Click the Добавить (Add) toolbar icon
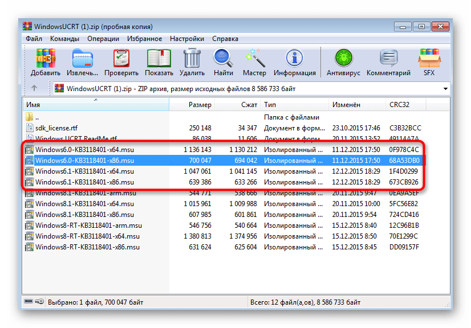Screen dimensions: 471x328 click(46, 58)
